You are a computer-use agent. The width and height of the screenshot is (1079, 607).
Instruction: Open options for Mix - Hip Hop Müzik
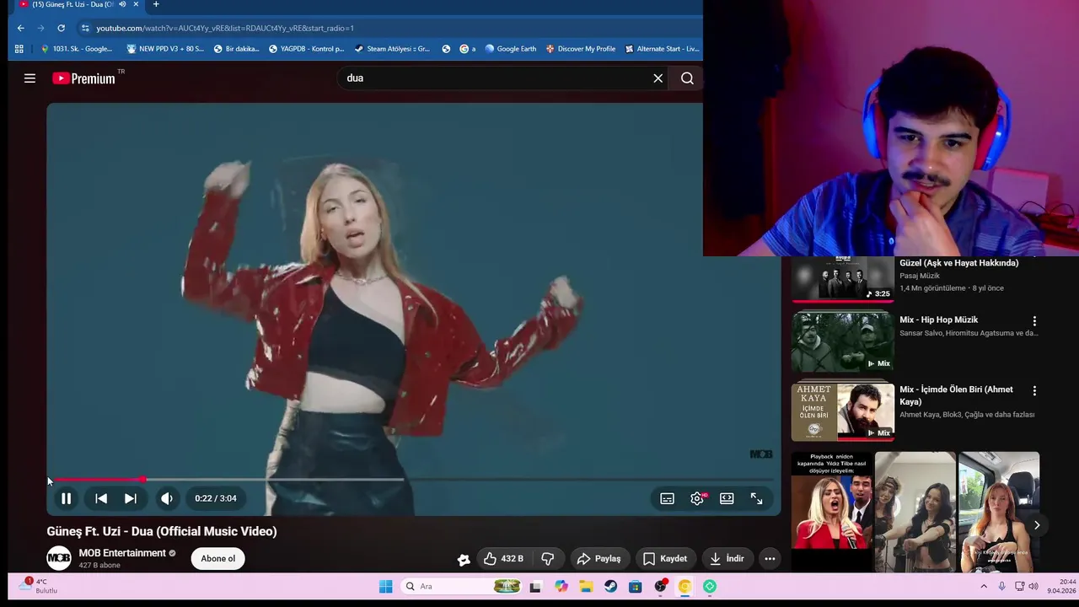click(1034, 321)
